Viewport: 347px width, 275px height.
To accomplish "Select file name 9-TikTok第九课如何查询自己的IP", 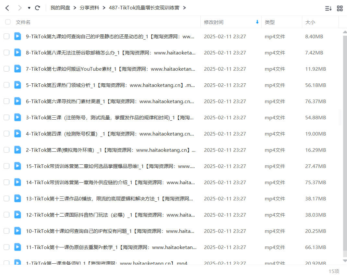I will (x=110, y=37).
